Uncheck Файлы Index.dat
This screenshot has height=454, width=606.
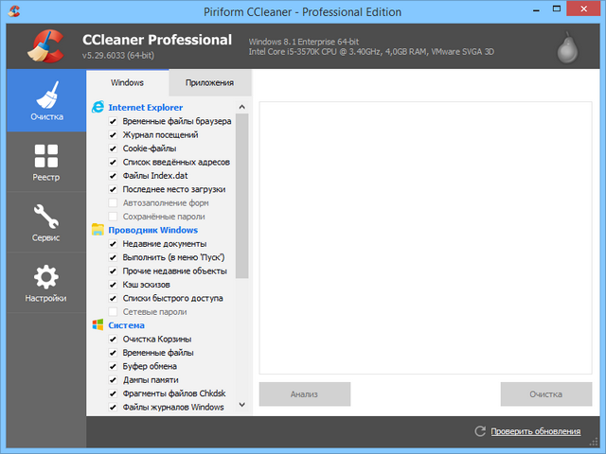pos(113,176)
